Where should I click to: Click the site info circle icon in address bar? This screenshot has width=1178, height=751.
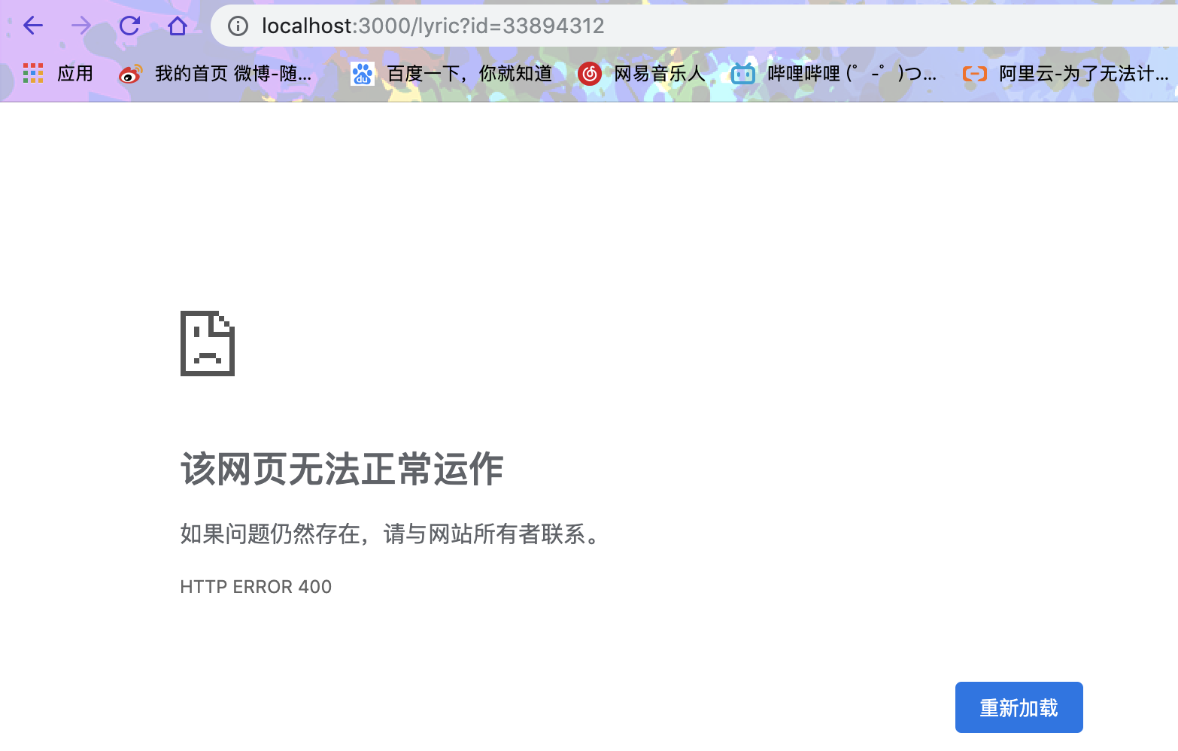coord(237,25)
